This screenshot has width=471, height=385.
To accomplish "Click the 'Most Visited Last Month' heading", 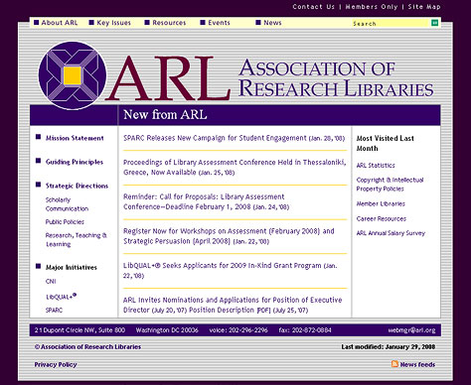I will point(385,143).
